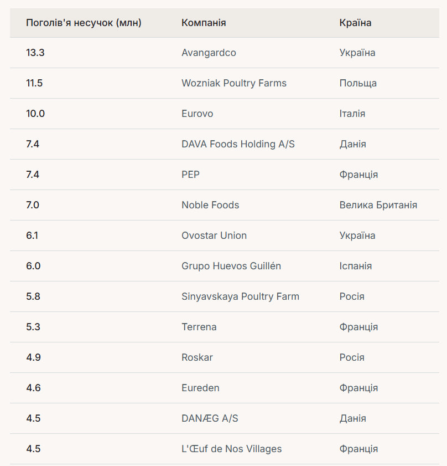Select the Avangardco company cell
Image resolution: width=447 pixels, height=466 pixels.
coord(209,53)
